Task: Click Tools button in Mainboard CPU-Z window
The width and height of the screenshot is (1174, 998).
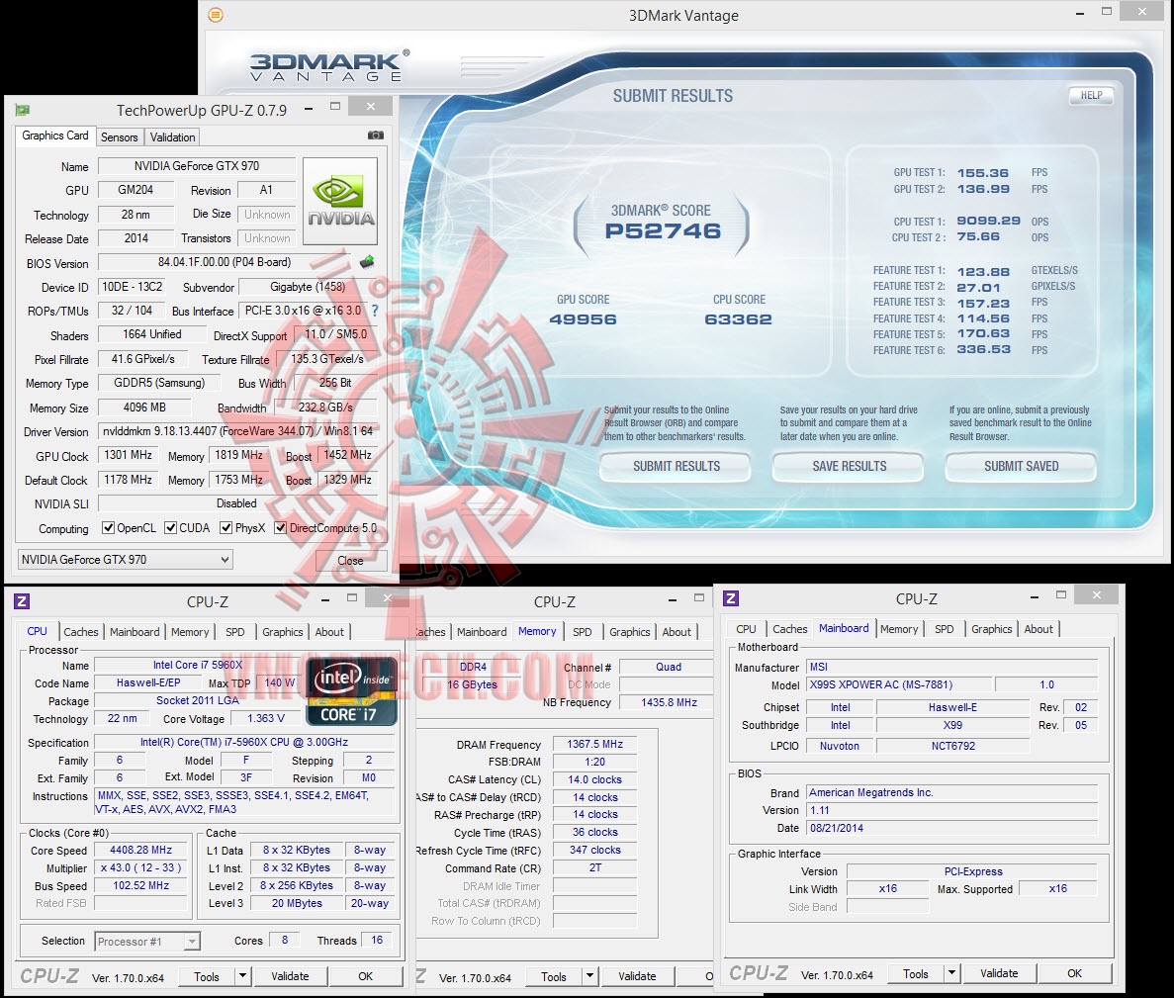Action: point(916,973)
